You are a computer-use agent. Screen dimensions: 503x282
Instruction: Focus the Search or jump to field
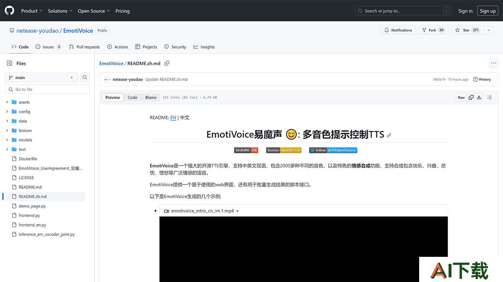(x=403, y=11)
